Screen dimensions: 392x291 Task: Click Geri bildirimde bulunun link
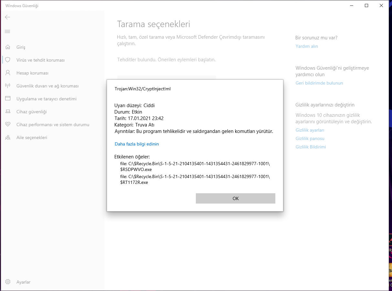click(319, 83)
